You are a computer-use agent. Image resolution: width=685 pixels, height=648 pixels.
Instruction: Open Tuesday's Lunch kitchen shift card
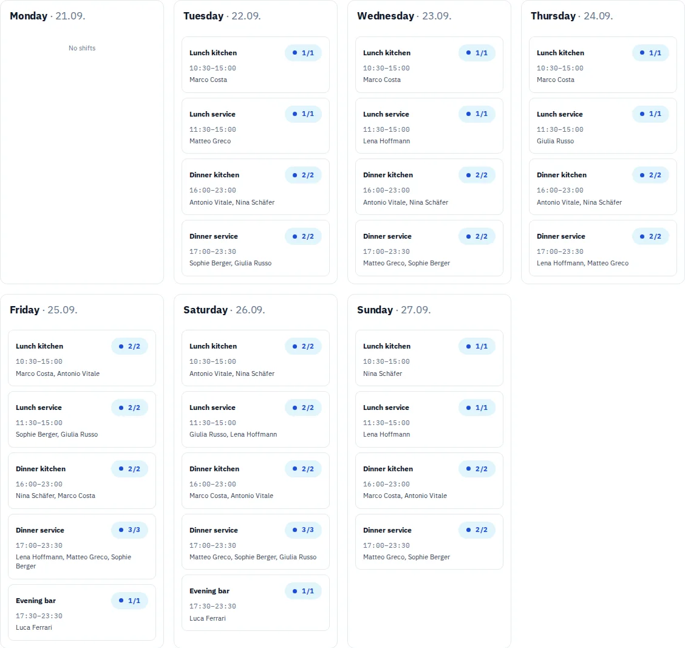(x=256, y=64)
